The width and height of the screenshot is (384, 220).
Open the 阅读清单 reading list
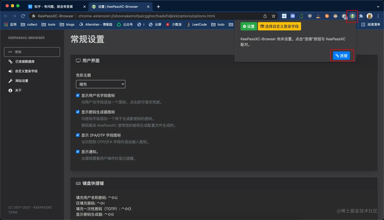tap(371, 24)
